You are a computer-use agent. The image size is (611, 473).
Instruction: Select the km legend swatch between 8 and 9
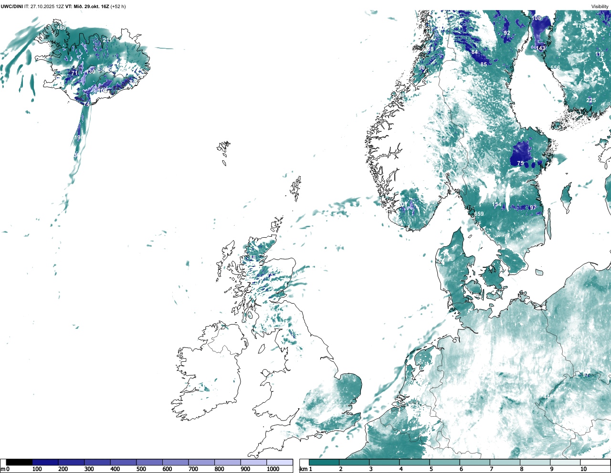pos(535,462)
